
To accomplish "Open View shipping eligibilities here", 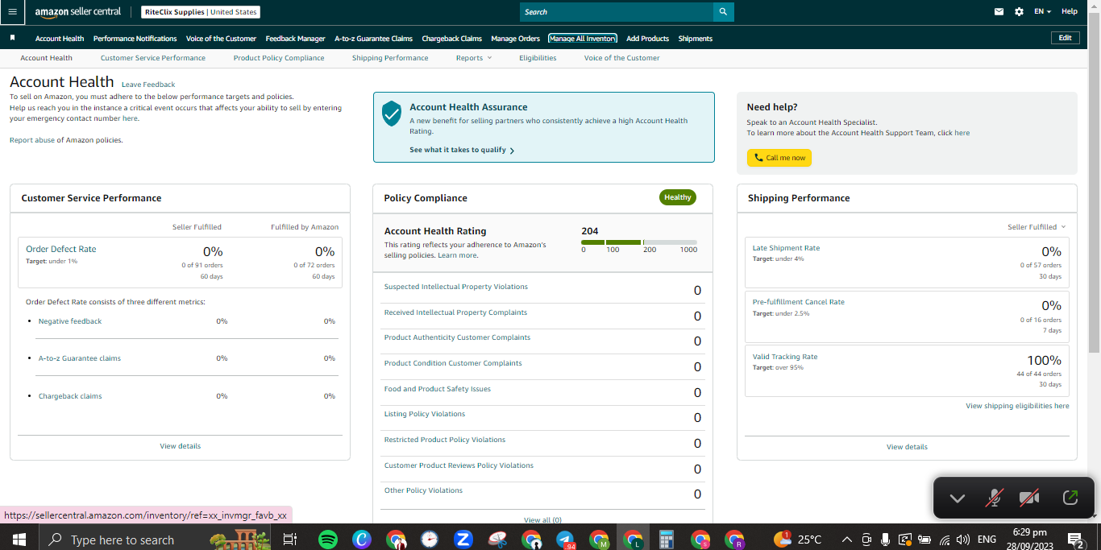I will [x=1017, y=406].
